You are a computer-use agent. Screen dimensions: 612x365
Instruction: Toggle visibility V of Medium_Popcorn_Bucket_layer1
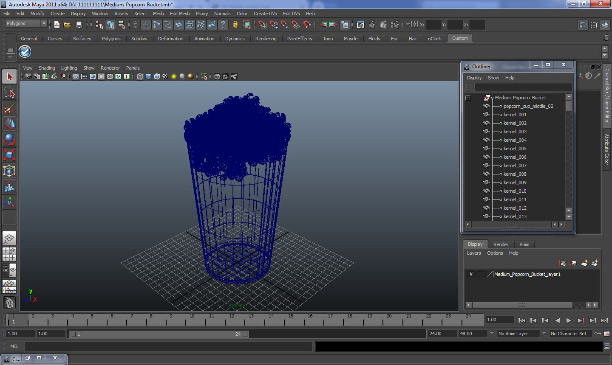click(471, 274)
